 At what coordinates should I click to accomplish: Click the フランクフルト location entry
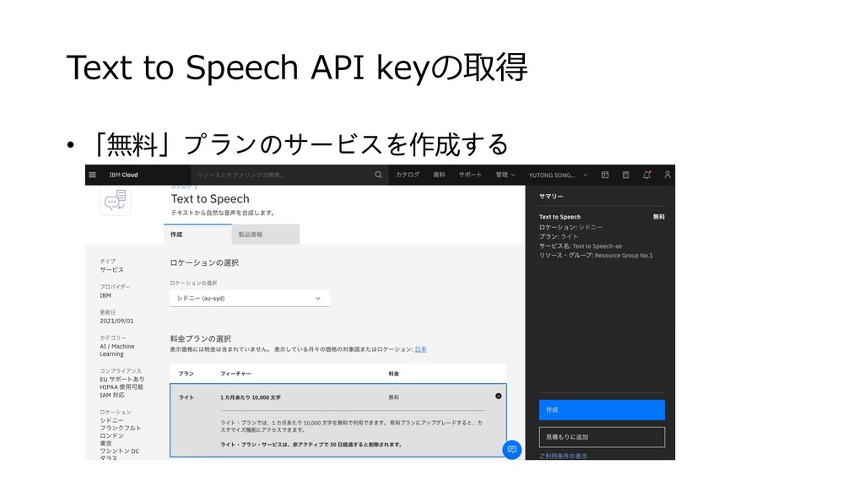coord(120,428)
